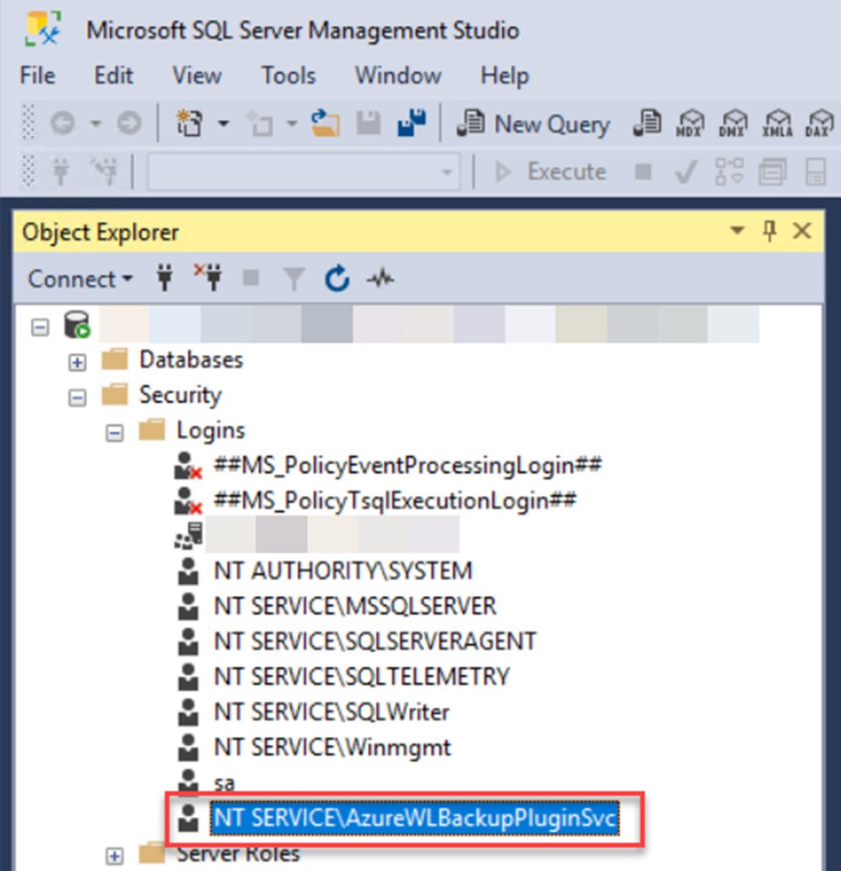Open the View menu
Viewport: 841px width, 871px height.
196,76
